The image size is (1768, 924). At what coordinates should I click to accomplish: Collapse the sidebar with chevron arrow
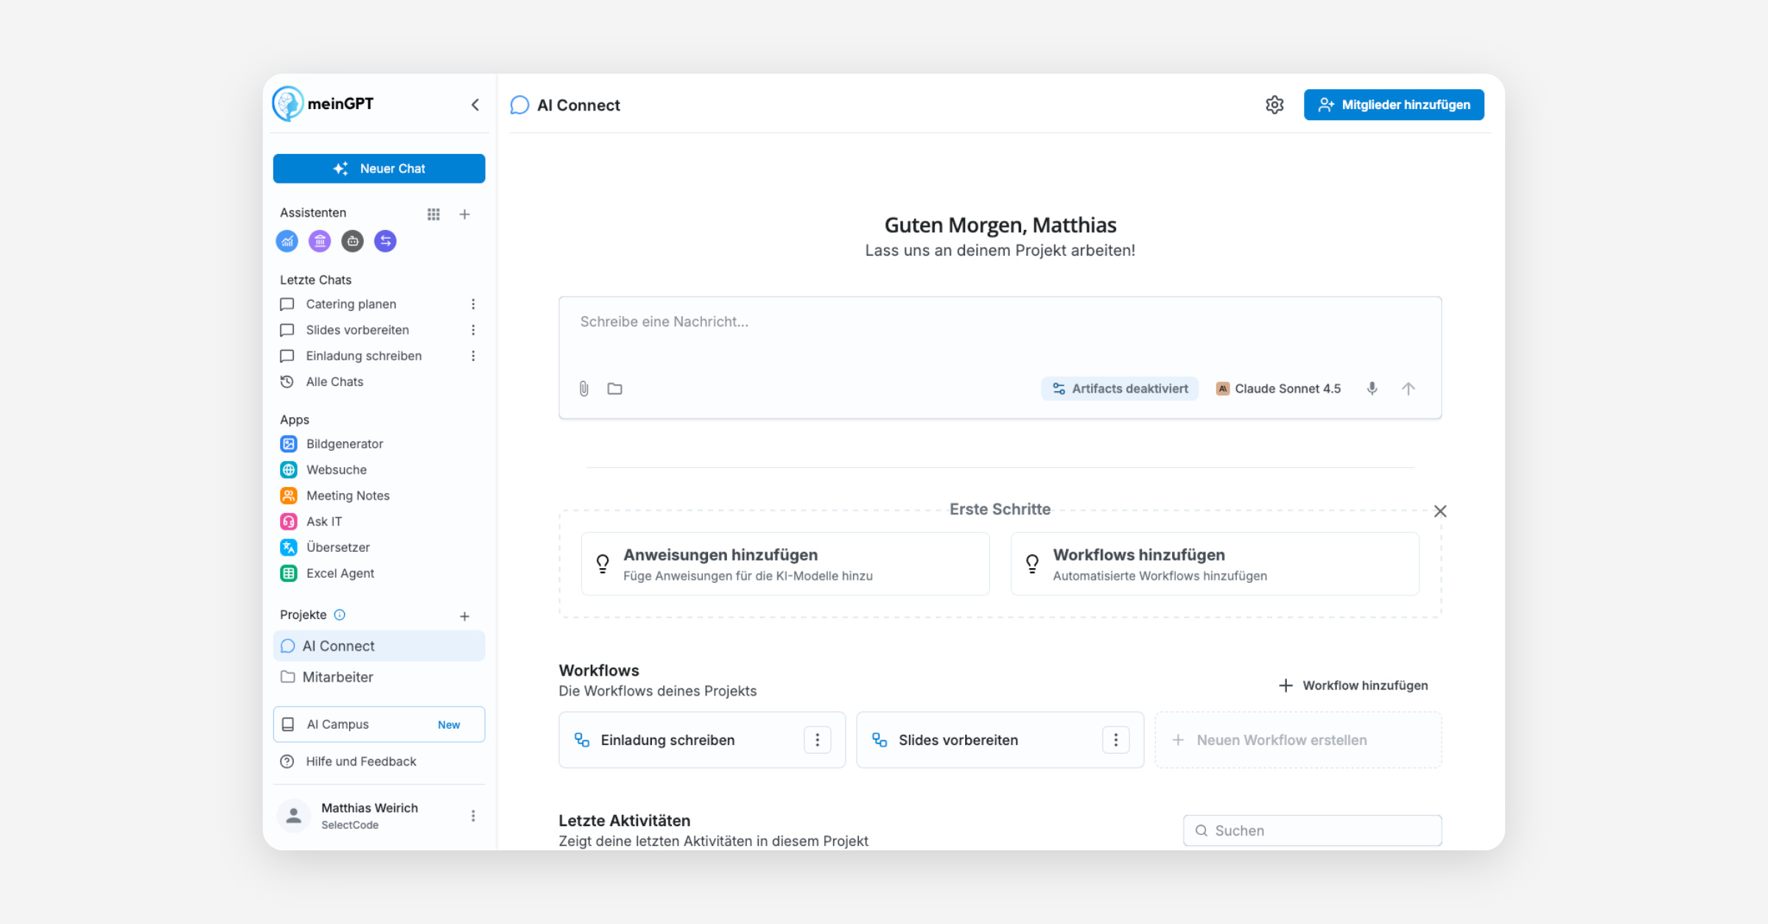point(475,105)
